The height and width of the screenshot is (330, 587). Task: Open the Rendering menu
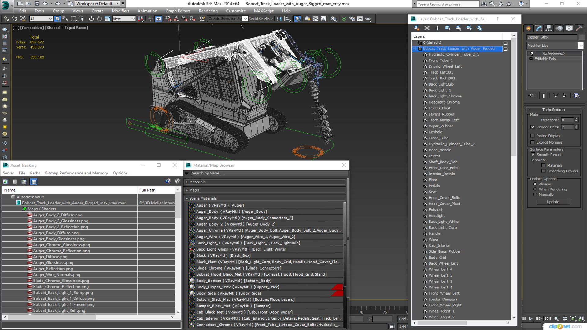point(208,11)
